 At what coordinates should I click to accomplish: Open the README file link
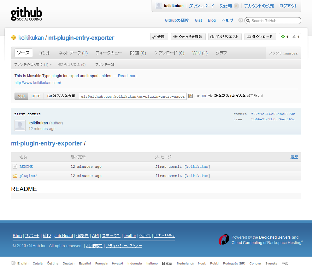tap(26, 167)
